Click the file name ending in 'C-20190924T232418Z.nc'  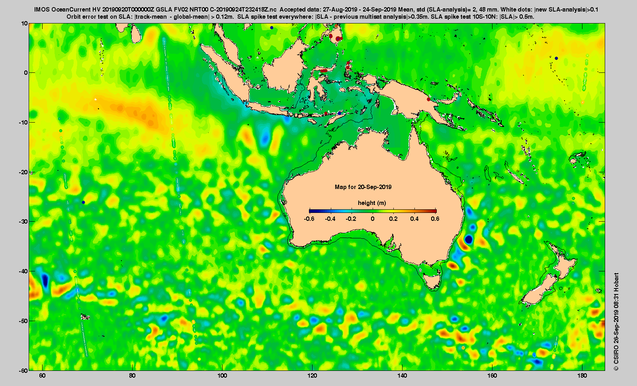(155, 10)
